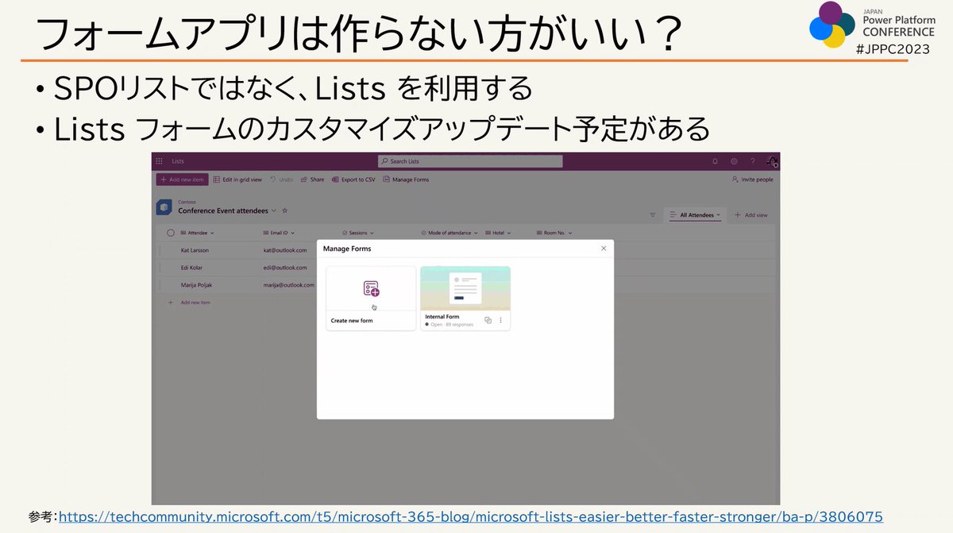Screen dimensions: 953x533
Task: Click inside the Search Lists box
Action: tap(470, 161)
